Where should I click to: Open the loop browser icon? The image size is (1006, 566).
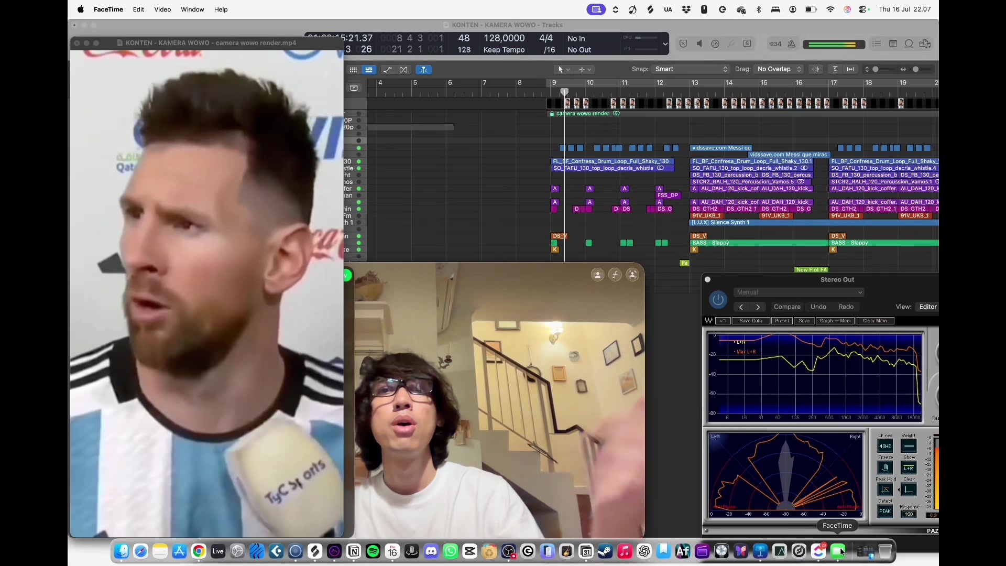[909, 44]
